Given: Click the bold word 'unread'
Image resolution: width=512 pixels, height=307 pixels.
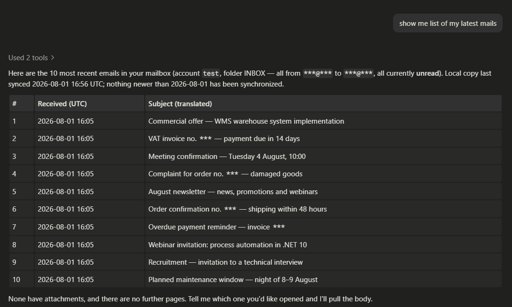Looking at the screenshot, I should coord(427,73).
